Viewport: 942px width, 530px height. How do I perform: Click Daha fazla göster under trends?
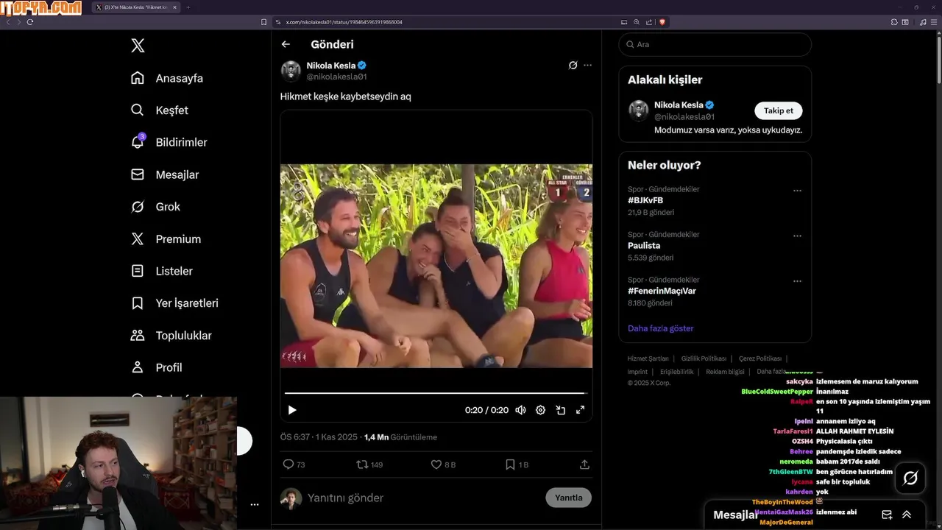pyautogui.click(x=660, y=328)
